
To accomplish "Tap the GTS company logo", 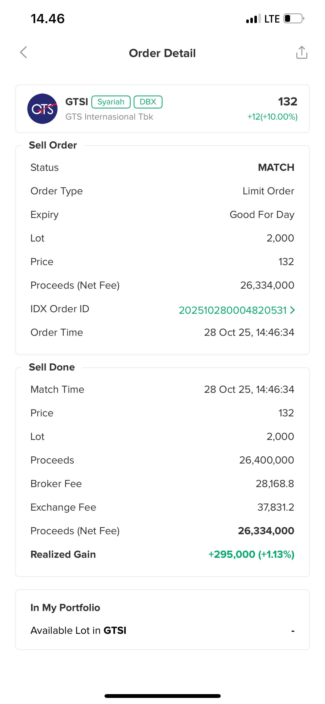I will coord(42,109).
